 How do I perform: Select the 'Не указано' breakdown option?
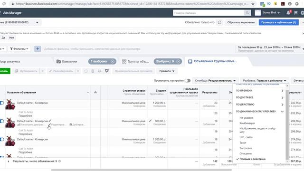247,118
